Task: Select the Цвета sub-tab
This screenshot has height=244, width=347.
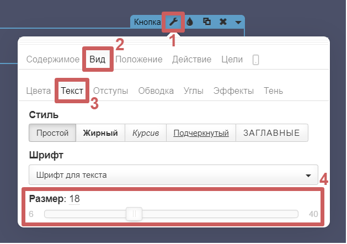Action: 38,91
